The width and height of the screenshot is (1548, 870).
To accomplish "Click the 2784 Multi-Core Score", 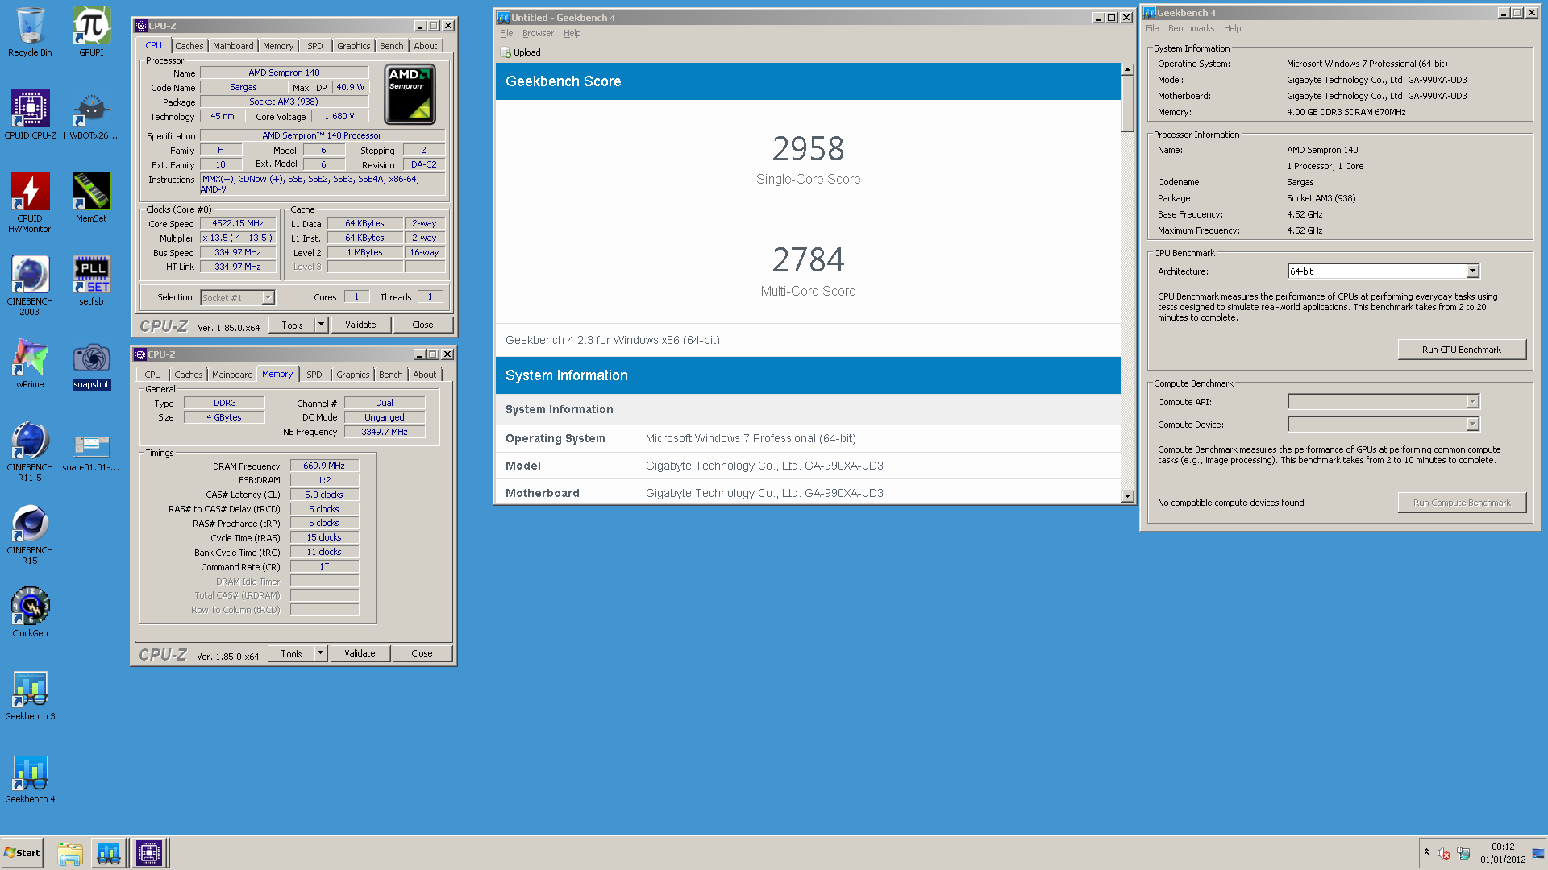I will coord(808,260).
